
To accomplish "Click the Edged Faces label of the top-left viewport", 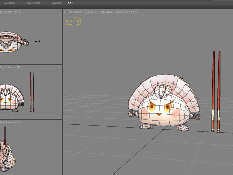I will (x=6, y=12).
